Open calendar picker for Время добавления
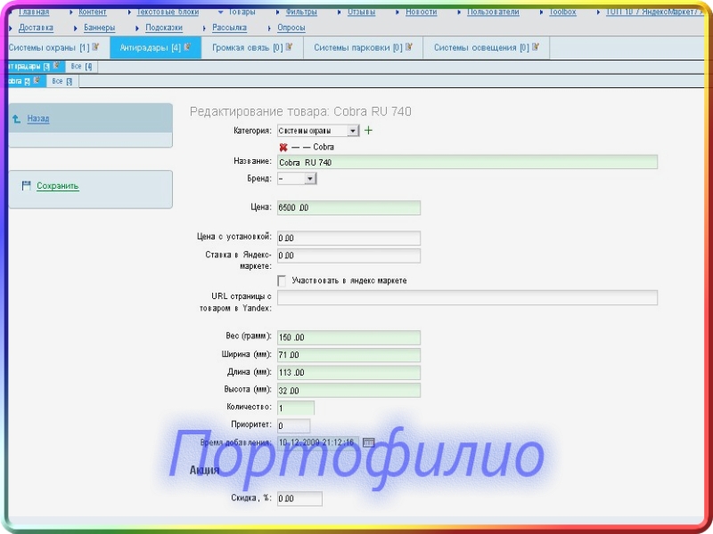This screenshot has height=534, width=713. 369,442
